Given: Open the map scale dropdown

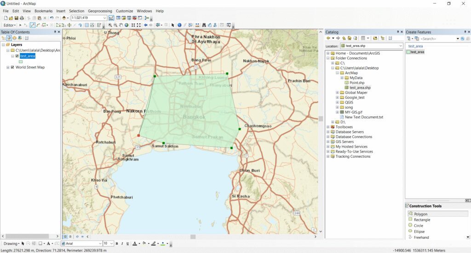Looking at the screenshot, I should coord(104,18).
